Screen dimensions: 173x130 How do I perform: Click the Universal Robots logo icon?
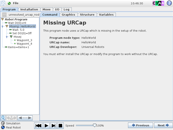pyautogui.click(x=3, y=3)
